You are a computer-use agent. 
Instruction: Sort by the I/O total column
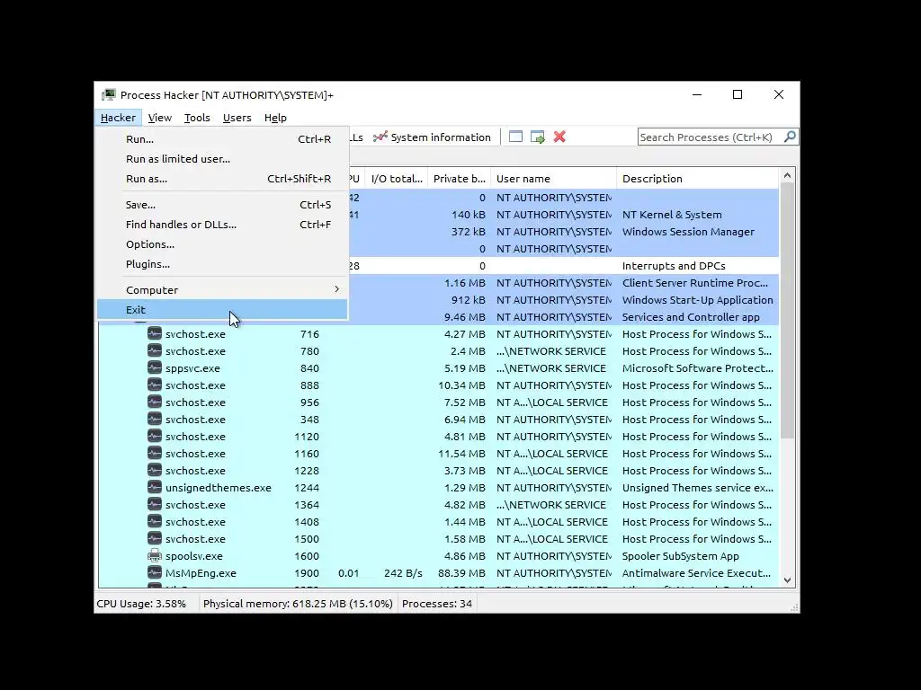[x=397, y=179]
